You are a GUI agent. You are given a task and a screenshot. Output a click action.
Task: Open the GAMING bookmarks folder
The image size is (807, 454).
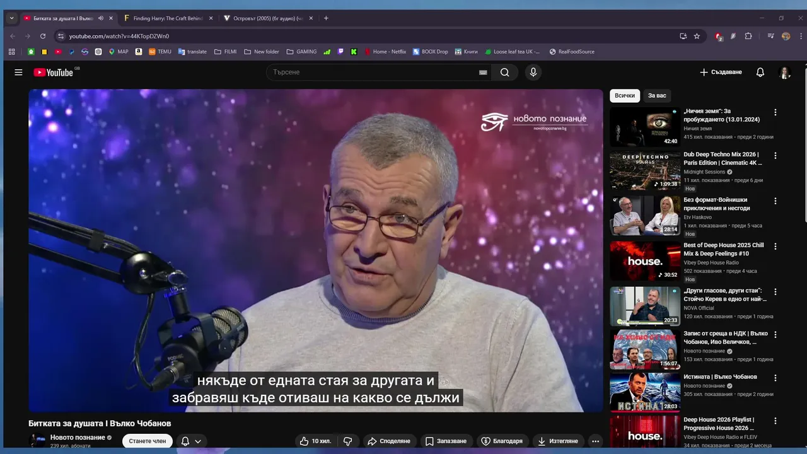pos(301,52)
